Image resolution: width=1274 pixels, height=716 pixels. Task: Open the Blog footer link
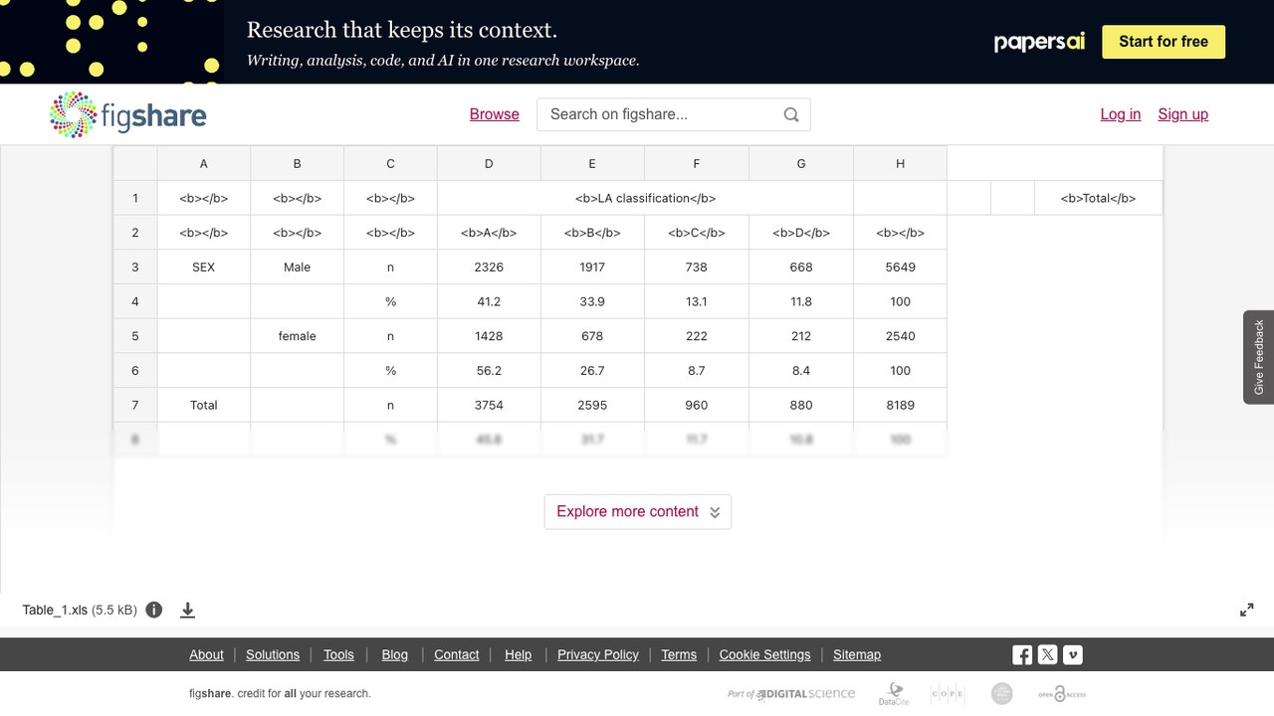[x=395, y=654]
